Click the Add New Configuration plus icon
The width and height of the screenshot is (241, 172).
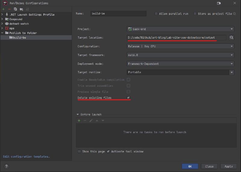pyautogui.click(x=4, y=9)
